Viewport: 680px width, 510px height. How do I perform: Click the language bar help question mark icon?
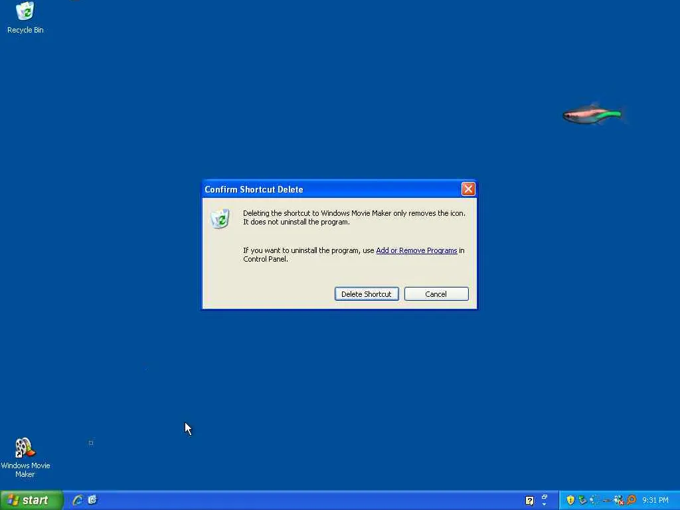tap(529, 501)
